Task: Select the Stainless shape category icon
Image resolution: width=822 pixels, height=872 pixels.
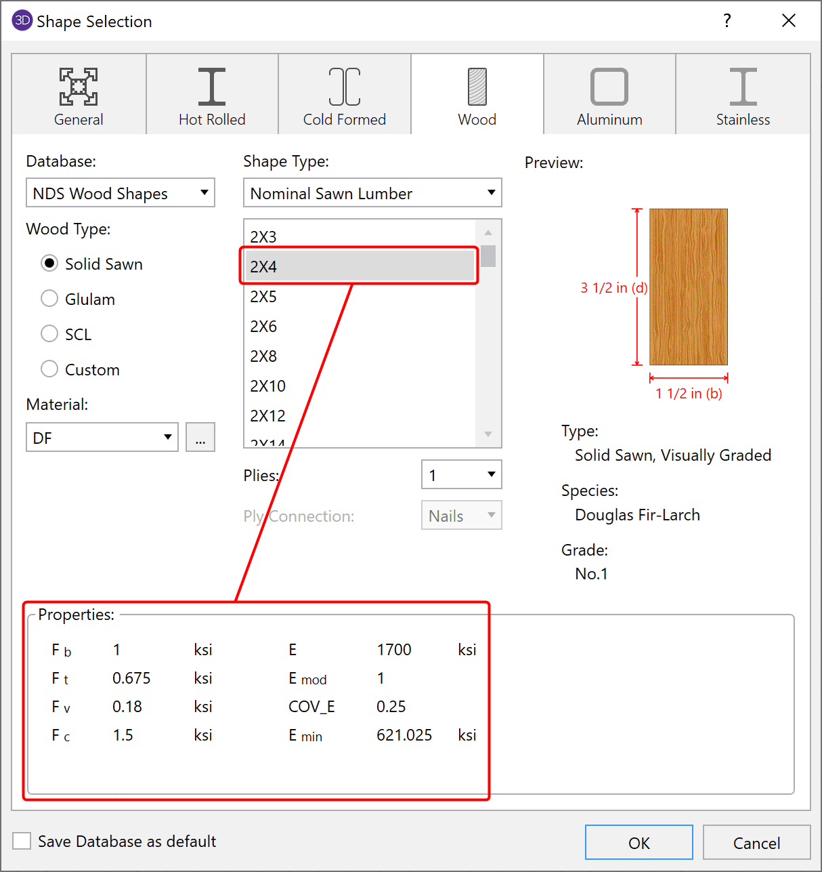Action: click(743, 87)
